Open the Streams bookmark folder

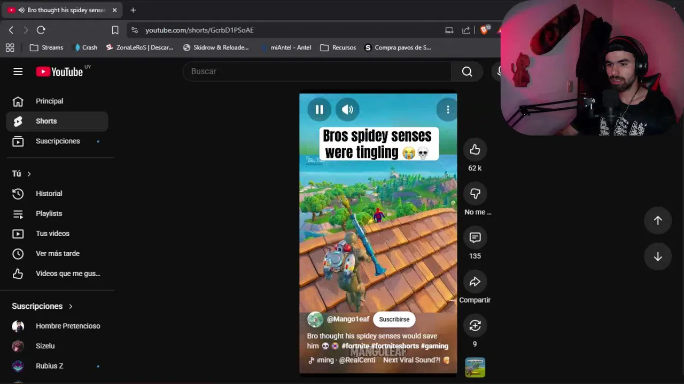46,47
